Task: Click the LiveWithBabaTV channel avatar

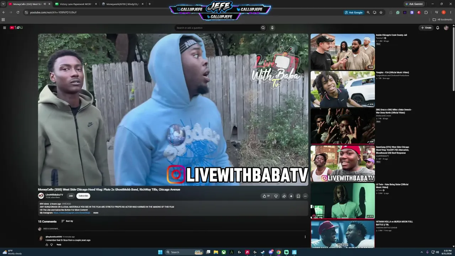Action: tap(41, 196)
